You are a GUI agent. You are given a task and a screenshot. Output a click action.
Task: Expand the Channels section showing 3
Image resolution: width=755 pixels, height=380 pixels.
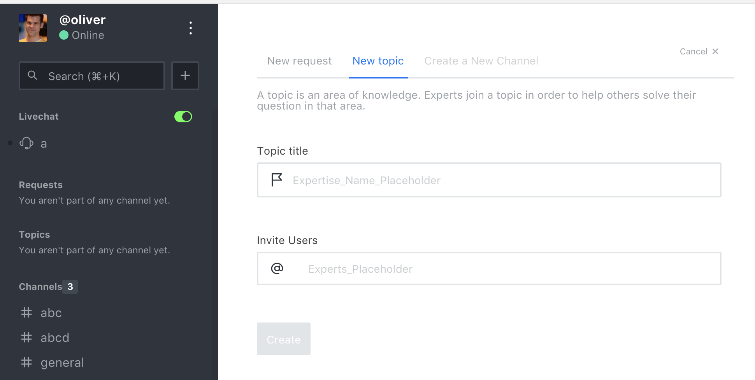point(47,286)
